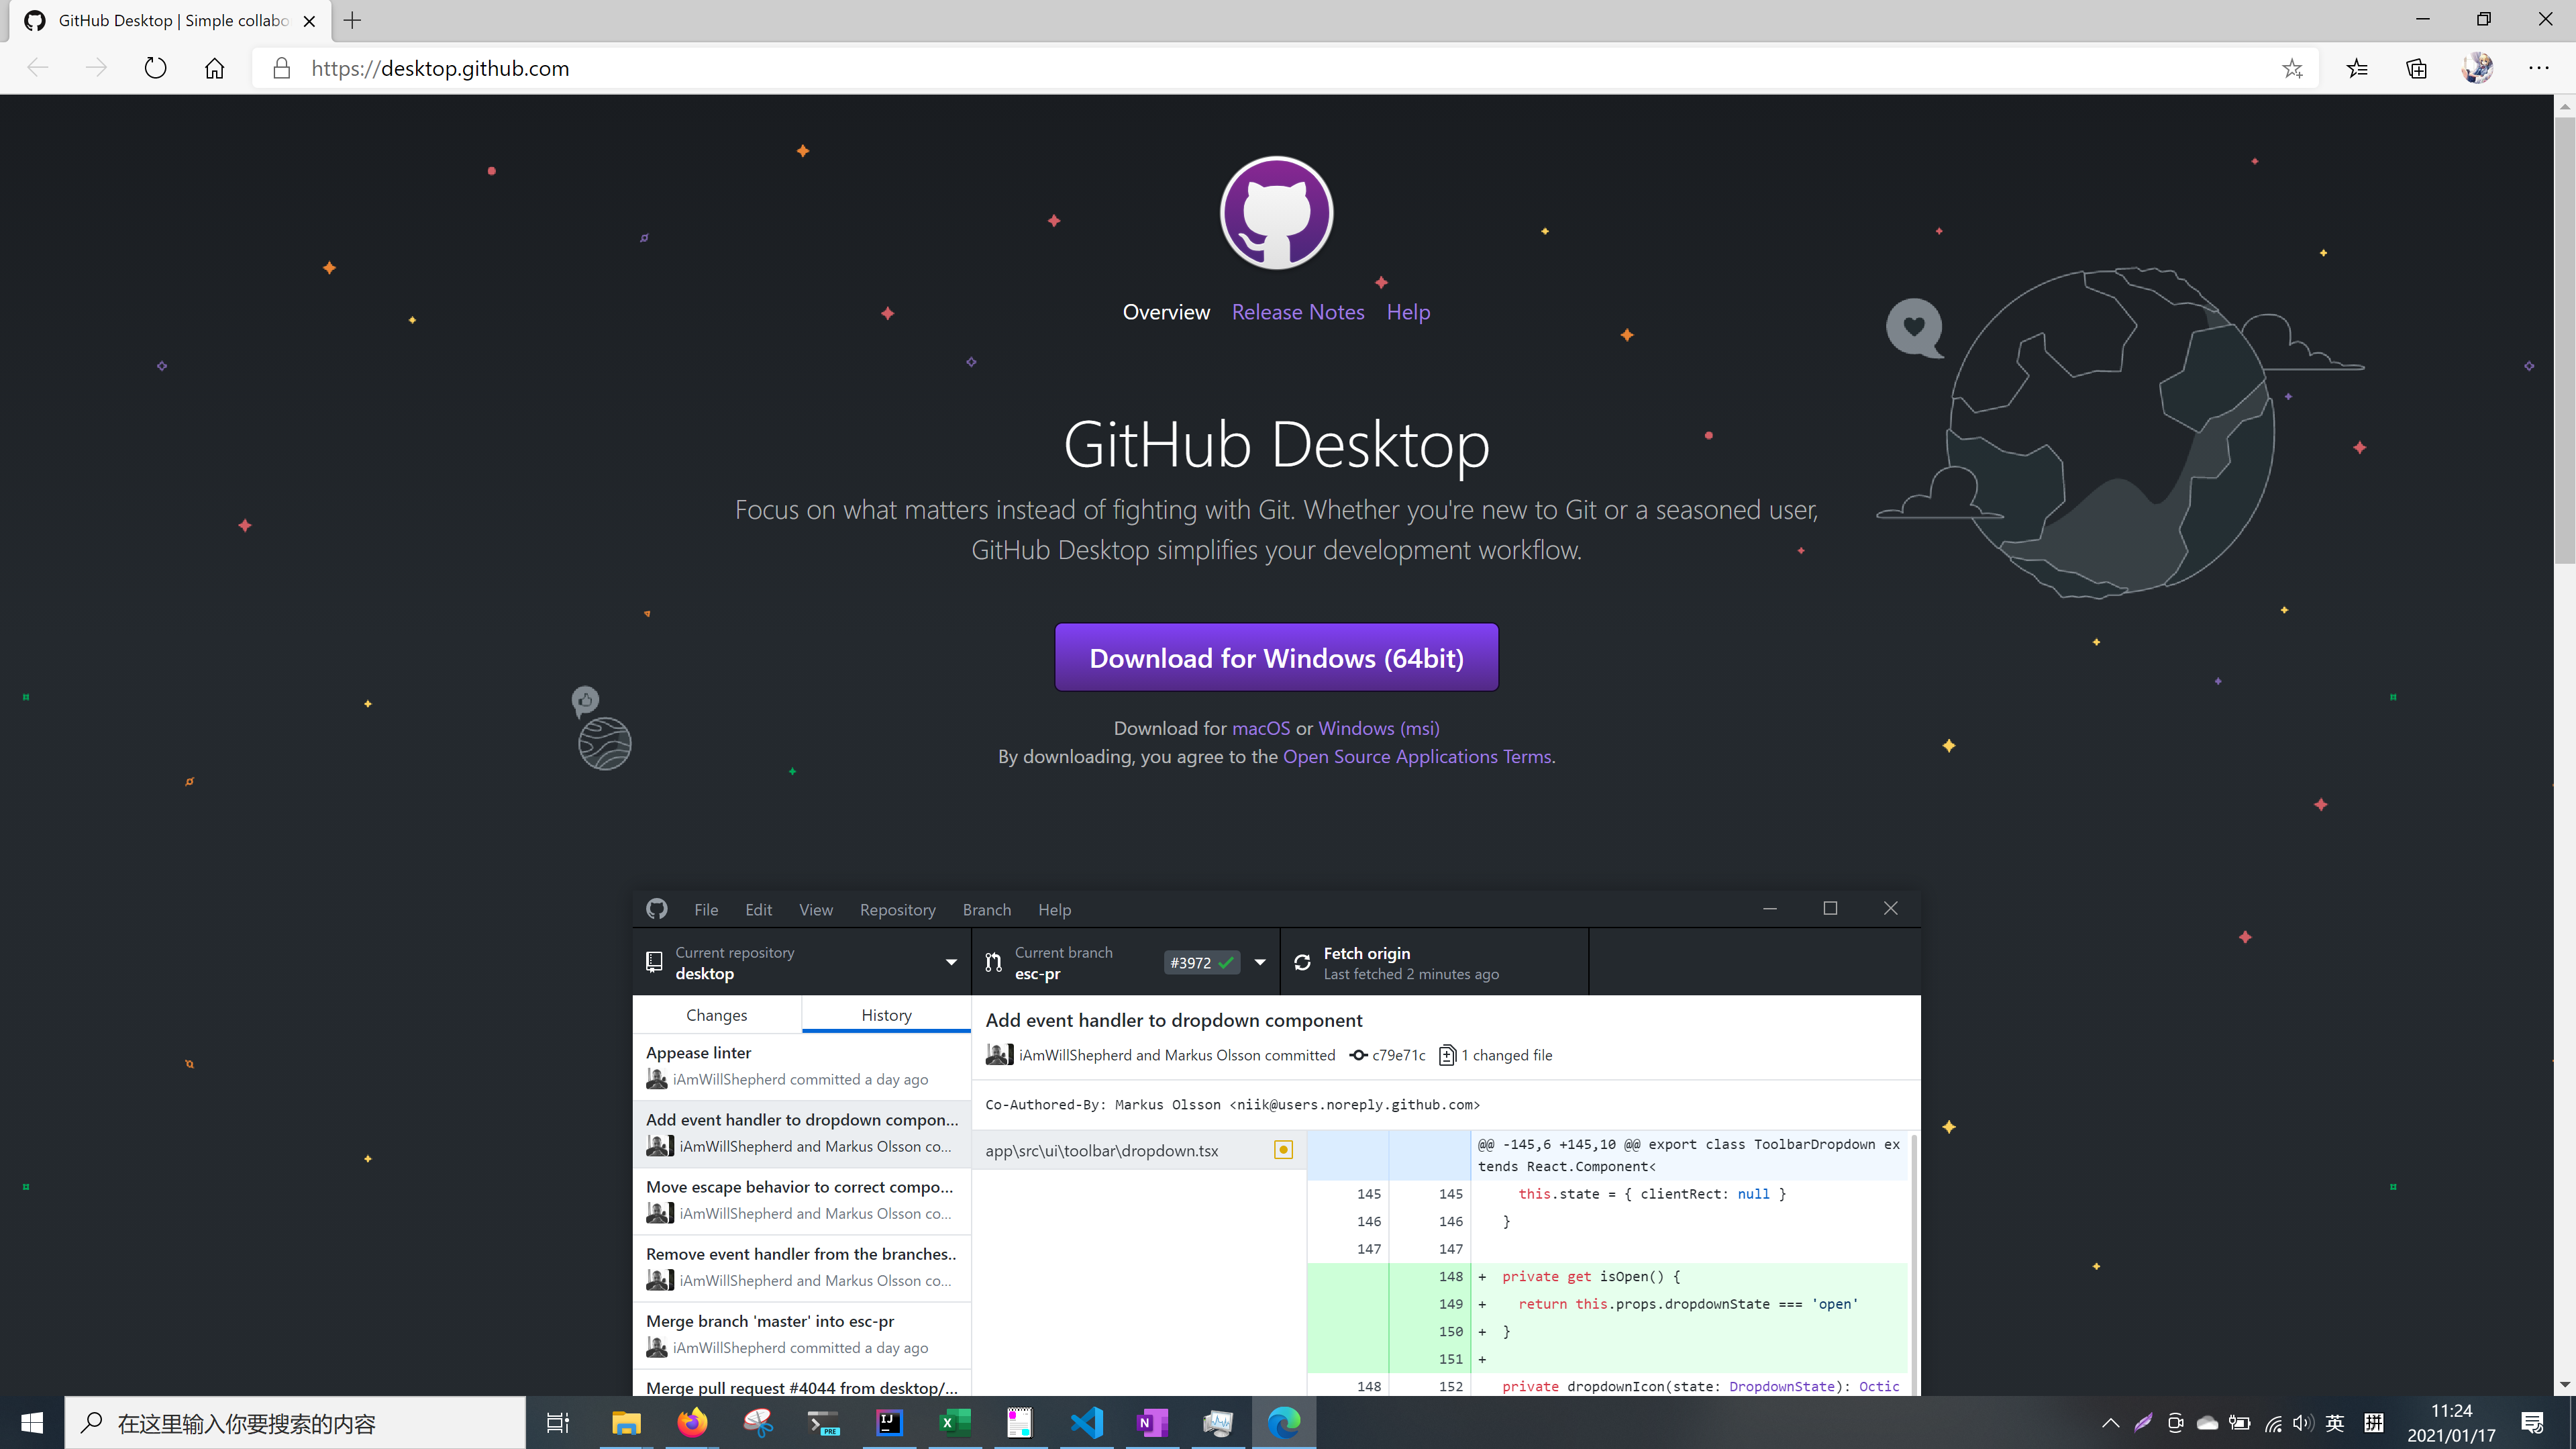Viewport: 2576px width, 1449px height.
Task: Click the GitHub Desktop Octocat logo
Action: click(1276, 213)
